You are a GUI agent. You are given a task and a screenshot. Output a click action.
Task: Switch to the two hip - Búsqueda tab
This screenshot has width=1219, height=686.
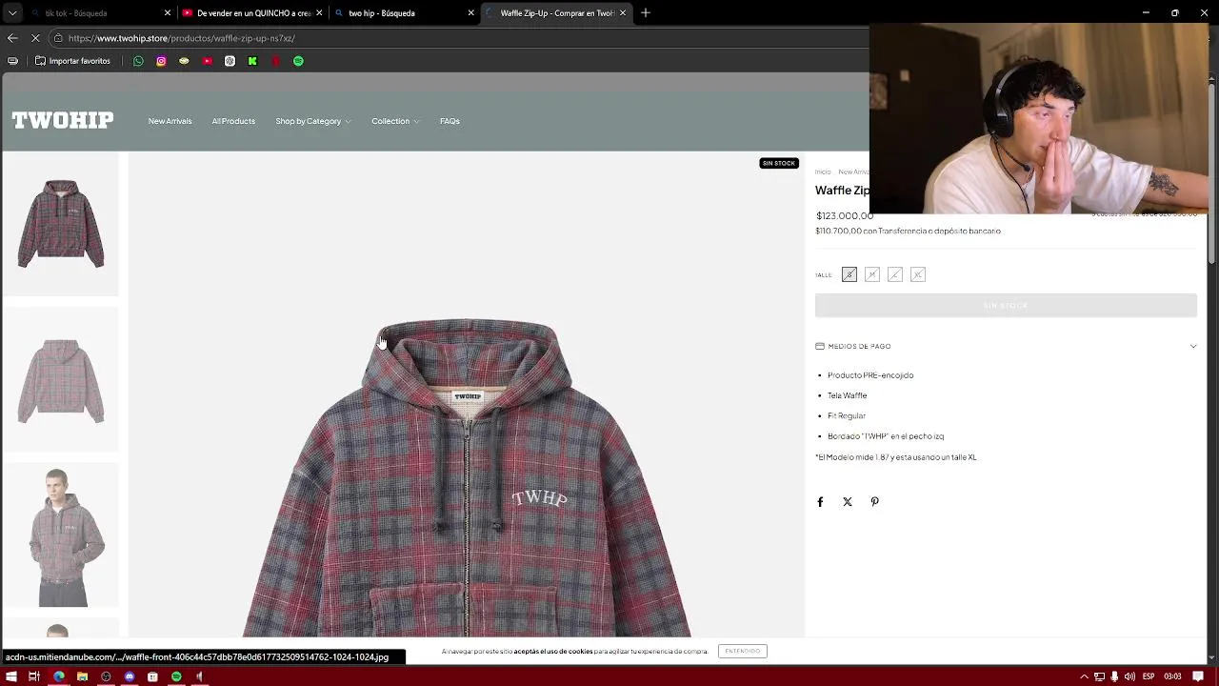(x=405, y=13)
